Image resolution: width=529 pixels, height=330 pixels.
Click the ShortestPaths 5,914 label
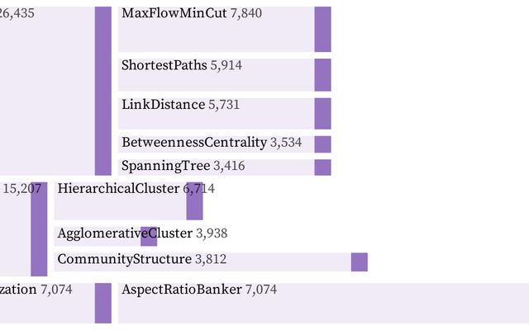(182, 65)
